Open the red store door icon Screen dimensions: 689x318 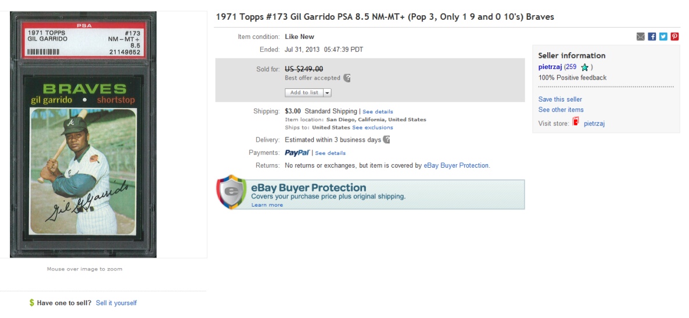click(x=576, y=122)
